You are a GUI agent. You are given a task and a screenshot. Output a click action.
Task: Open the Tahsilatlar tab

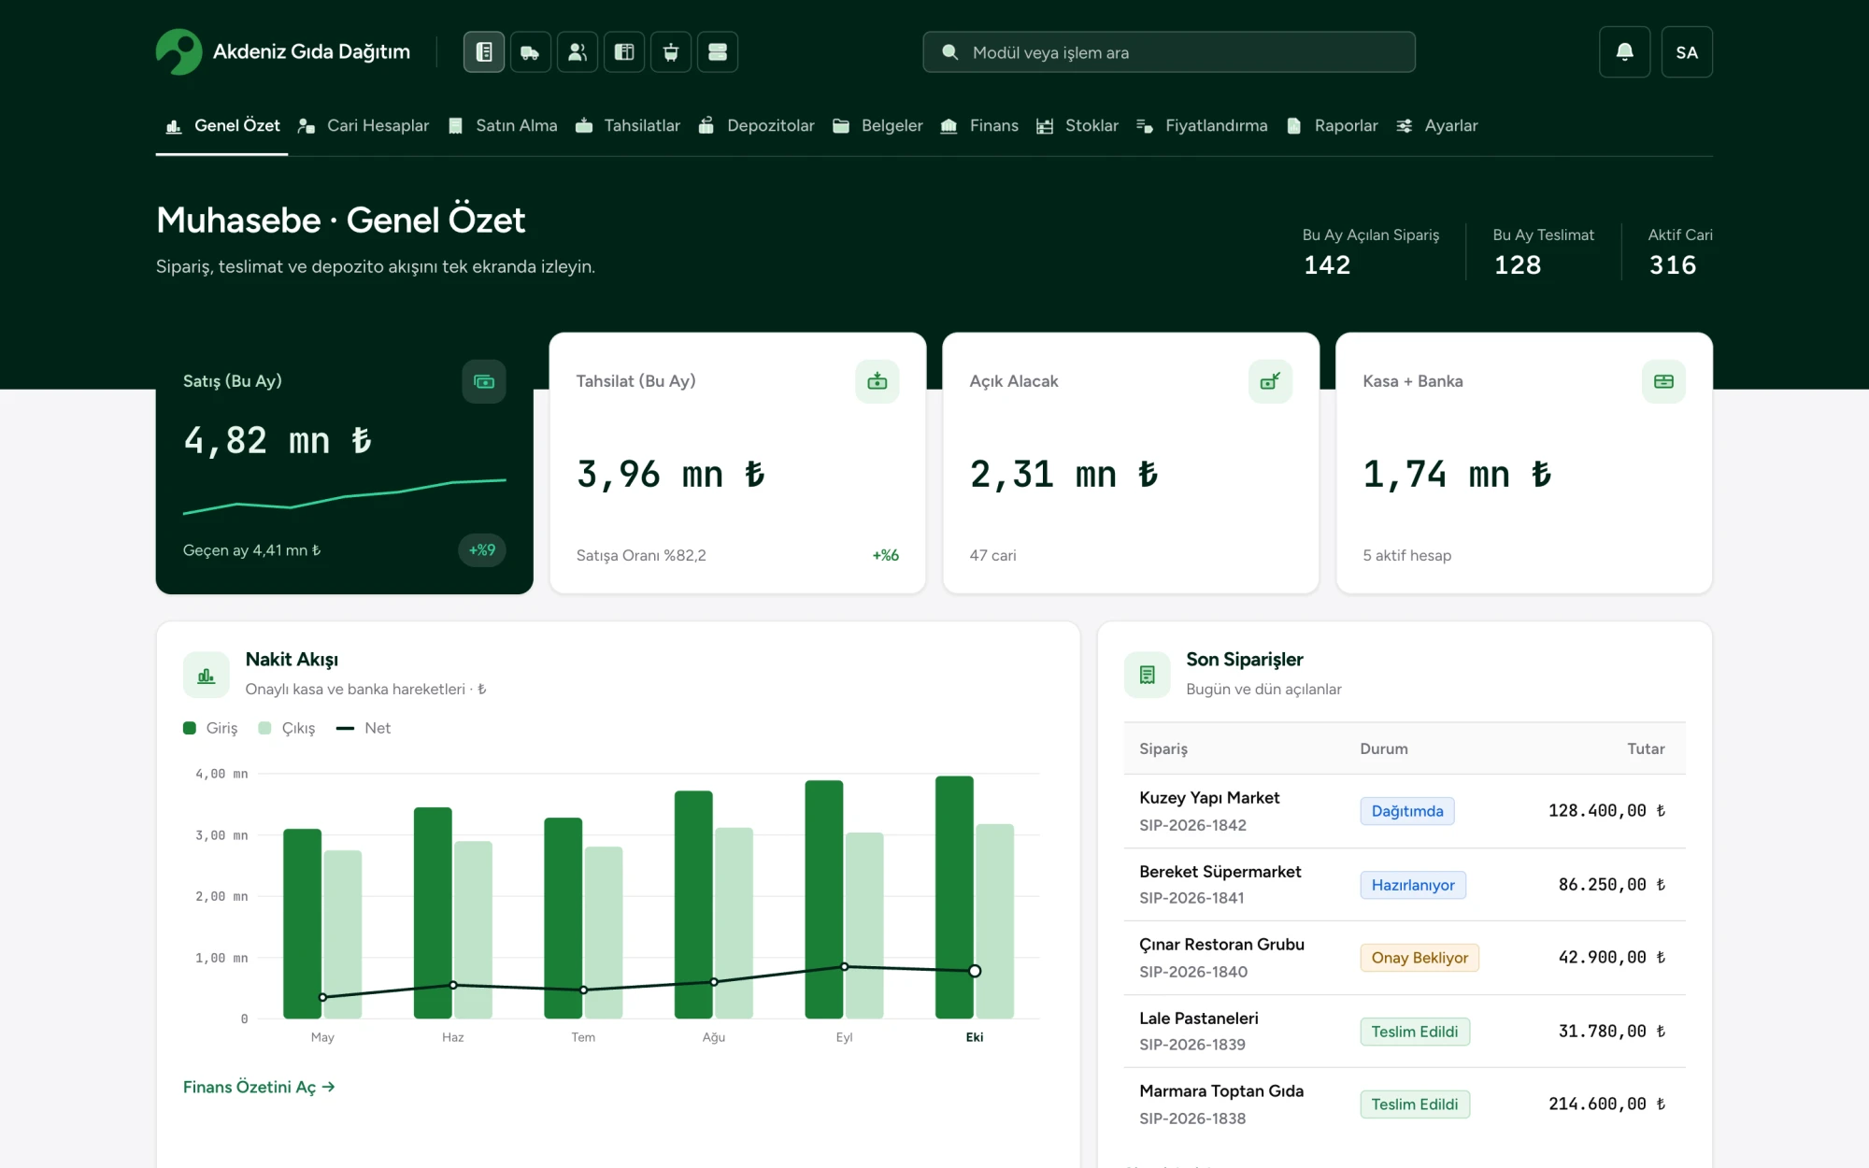628,126
